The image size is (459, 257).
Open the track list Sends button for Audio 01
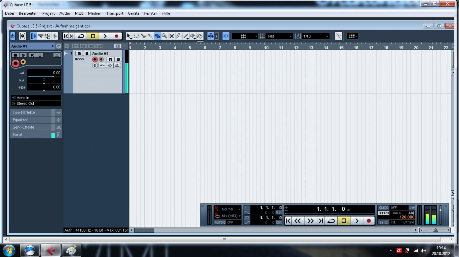(x=117, y=65)
